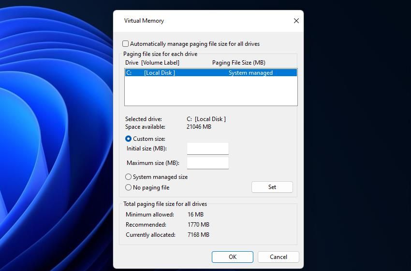Focus the Maximum size (MB) text box
411x271 pixels.
tap(207, 163)
